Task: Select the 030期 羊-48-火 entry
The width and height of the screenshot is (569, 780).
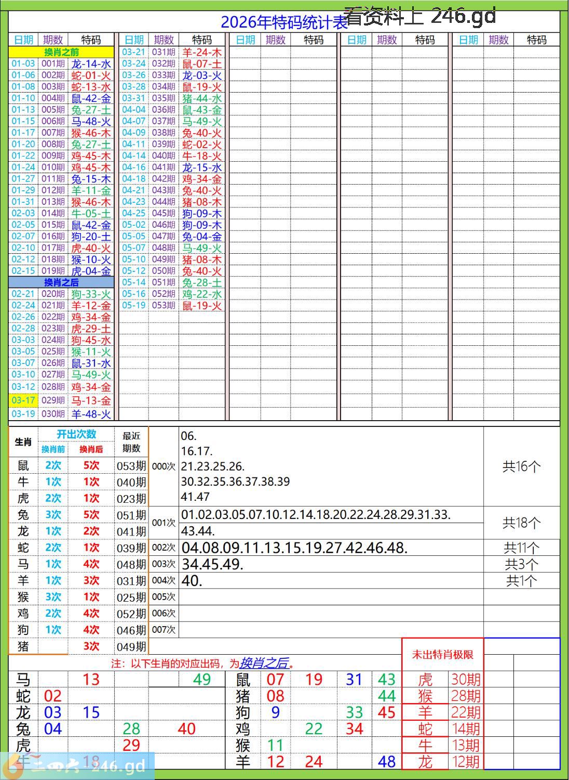Action: pos(61,414)
